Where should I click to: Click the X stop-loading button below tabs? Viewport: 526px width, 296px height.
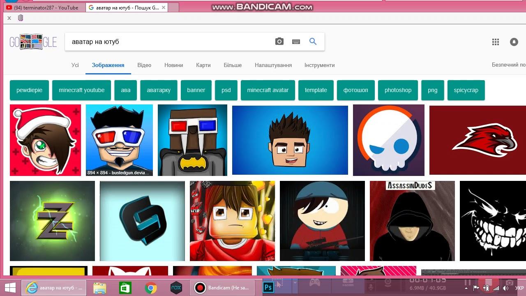9,18
